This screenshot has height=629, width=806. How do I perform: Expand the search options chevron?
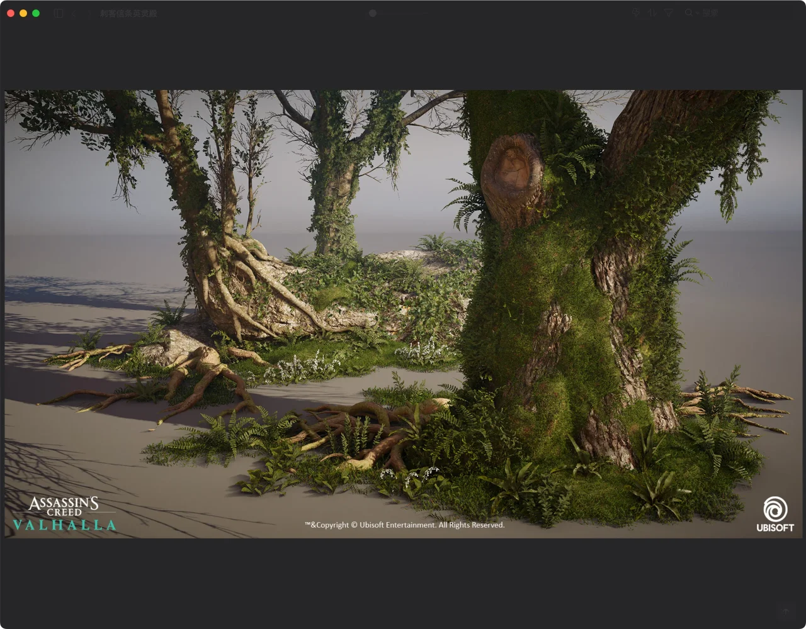pyautogui.click(x=696, y=13)
